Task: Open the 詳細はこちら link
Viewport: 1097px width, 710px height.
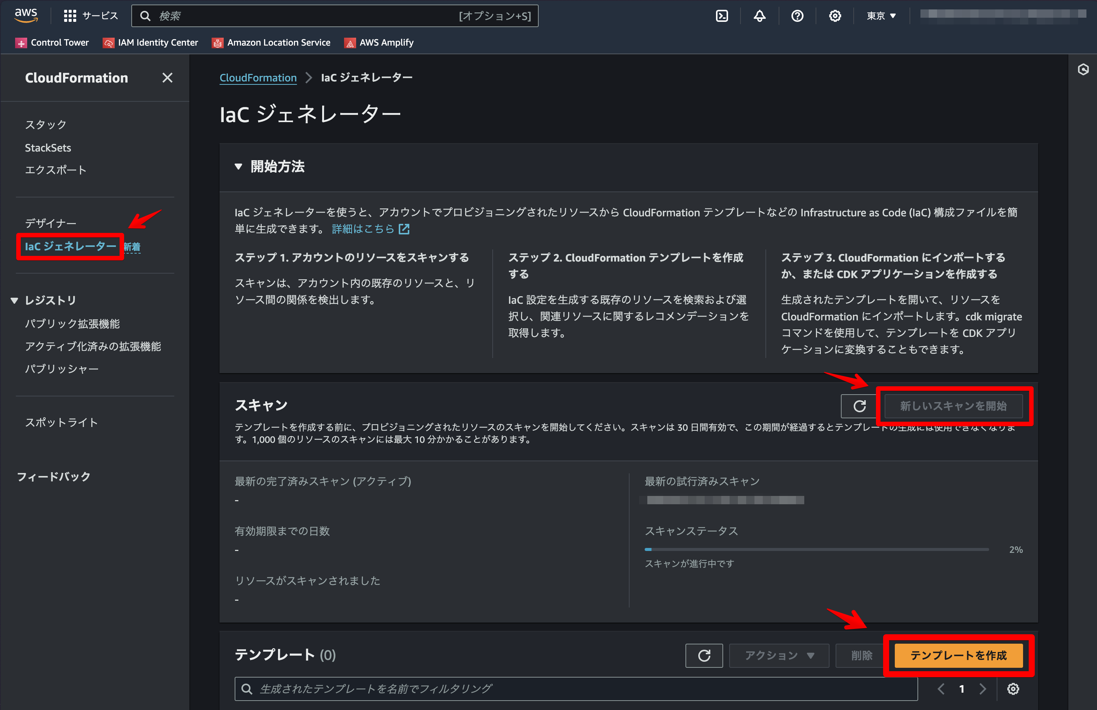Action: click(363, 229)
